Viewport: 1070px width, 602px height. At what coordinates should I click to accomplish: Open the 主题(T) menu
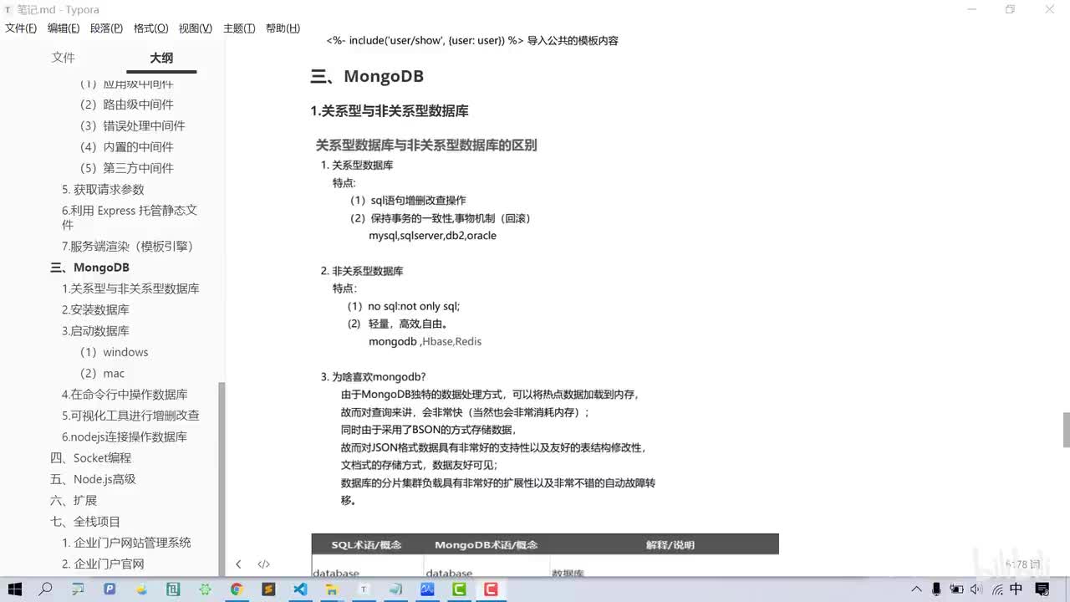239,28
